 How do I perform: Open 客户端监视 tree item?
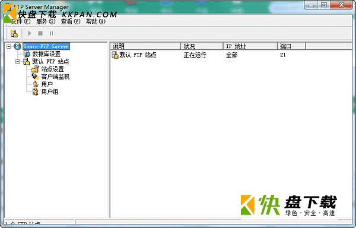pyautogui.click(x=55, y=77)
